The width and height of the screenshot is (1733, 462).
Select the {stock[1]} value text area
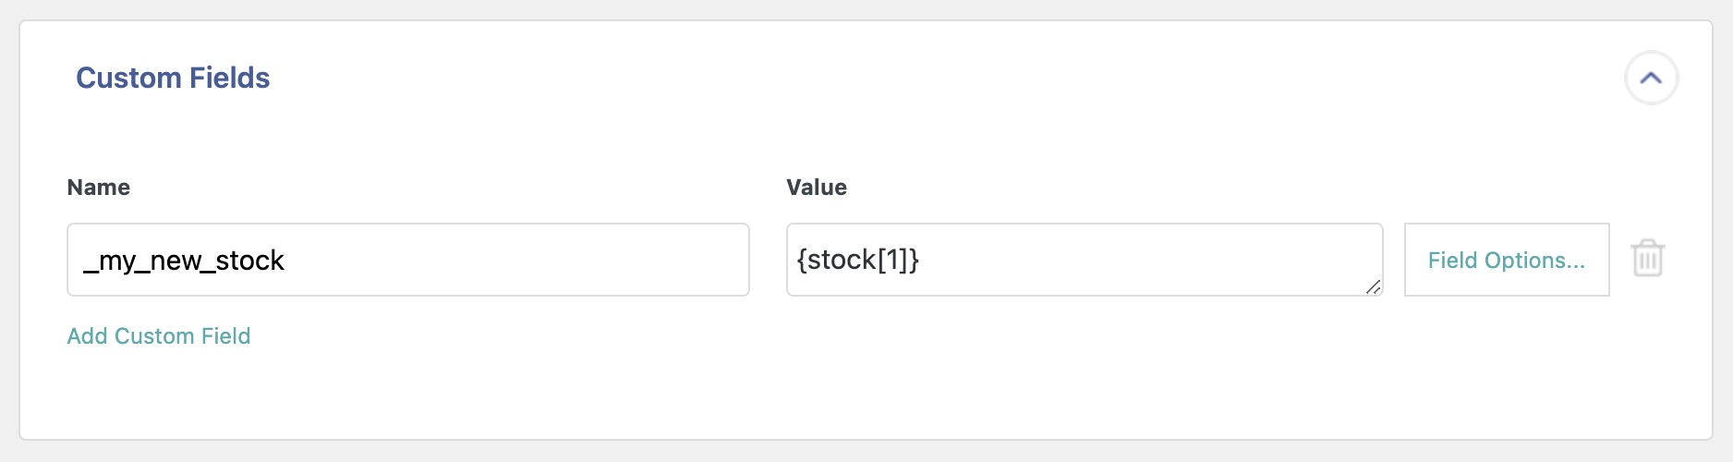tap(1084, 260)
